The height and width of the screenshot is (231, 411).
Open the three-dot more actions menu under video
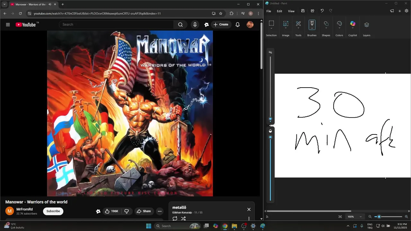click(160, 211)
